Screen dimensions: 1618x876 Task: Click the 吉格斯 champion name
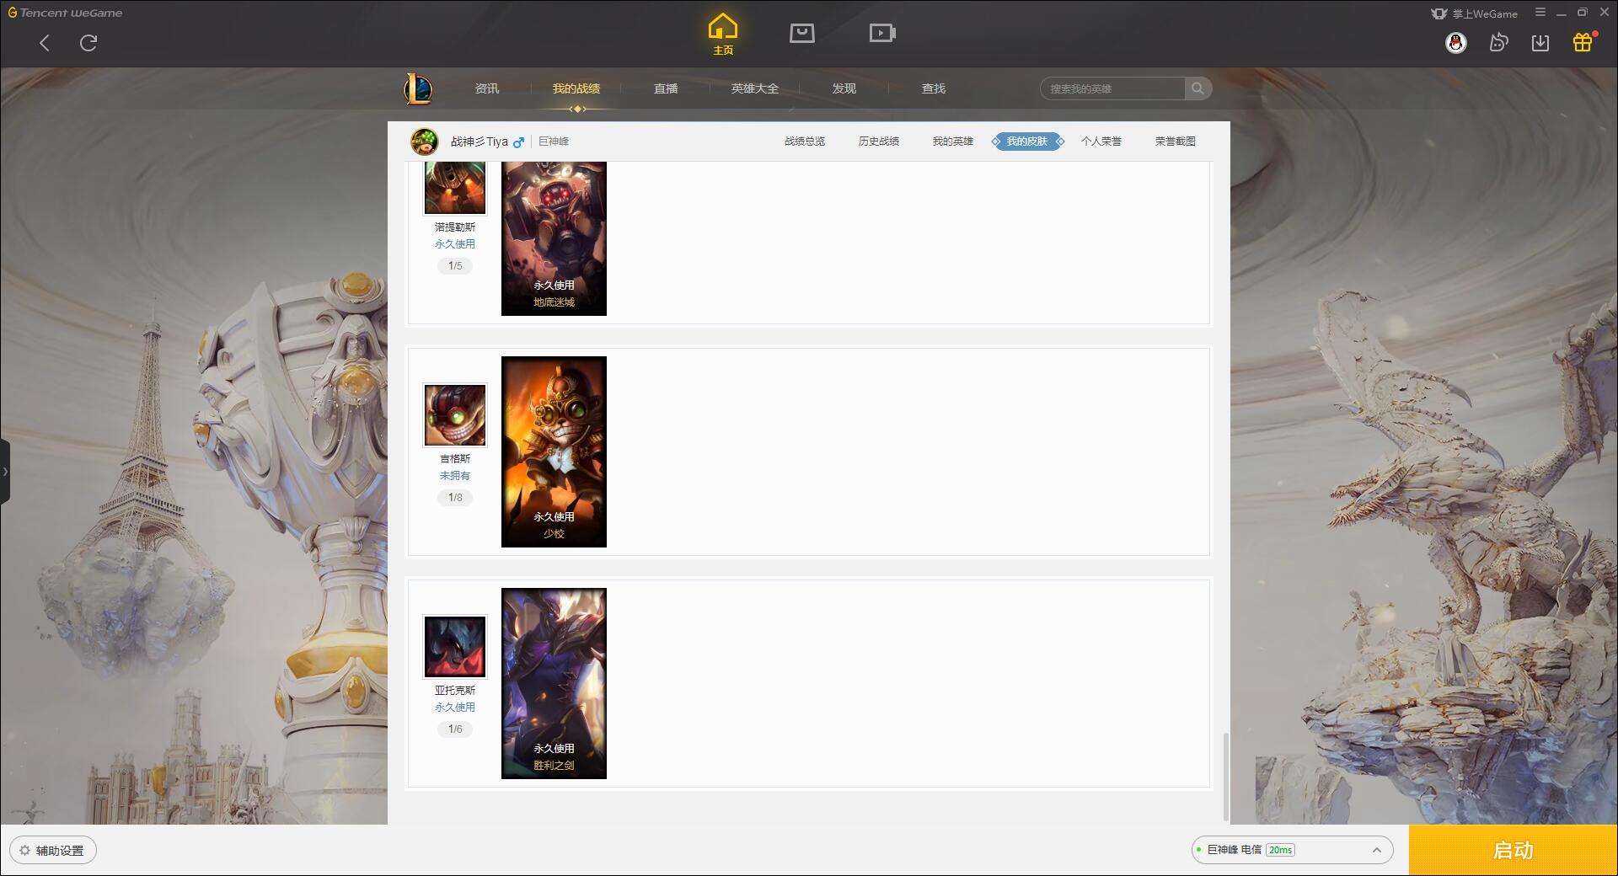[x=455, y=459]
